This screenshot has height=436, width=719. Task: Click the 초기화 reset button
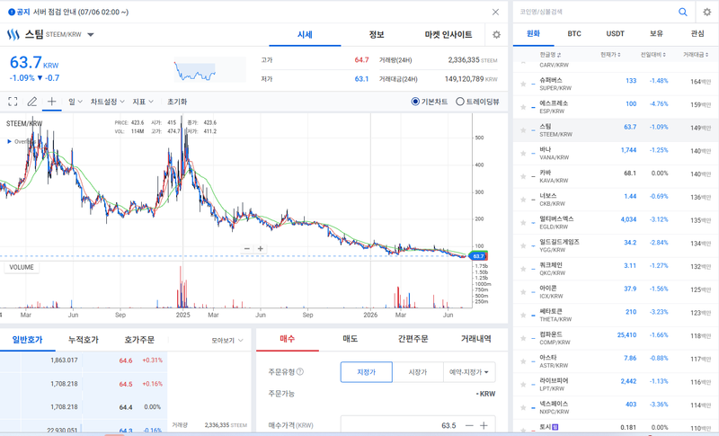[177, 102]
